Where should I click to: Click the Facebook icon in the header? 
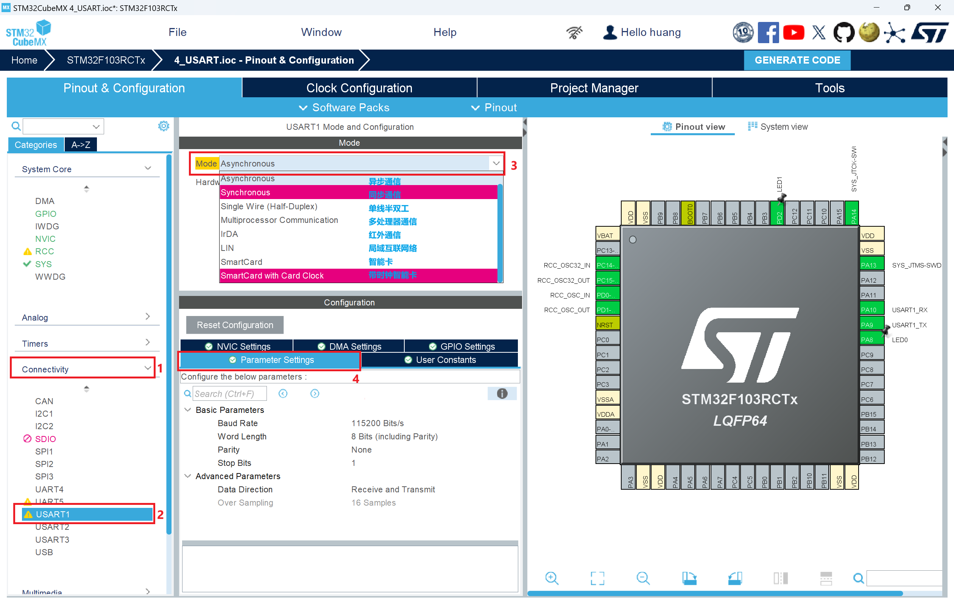point(768,33)
